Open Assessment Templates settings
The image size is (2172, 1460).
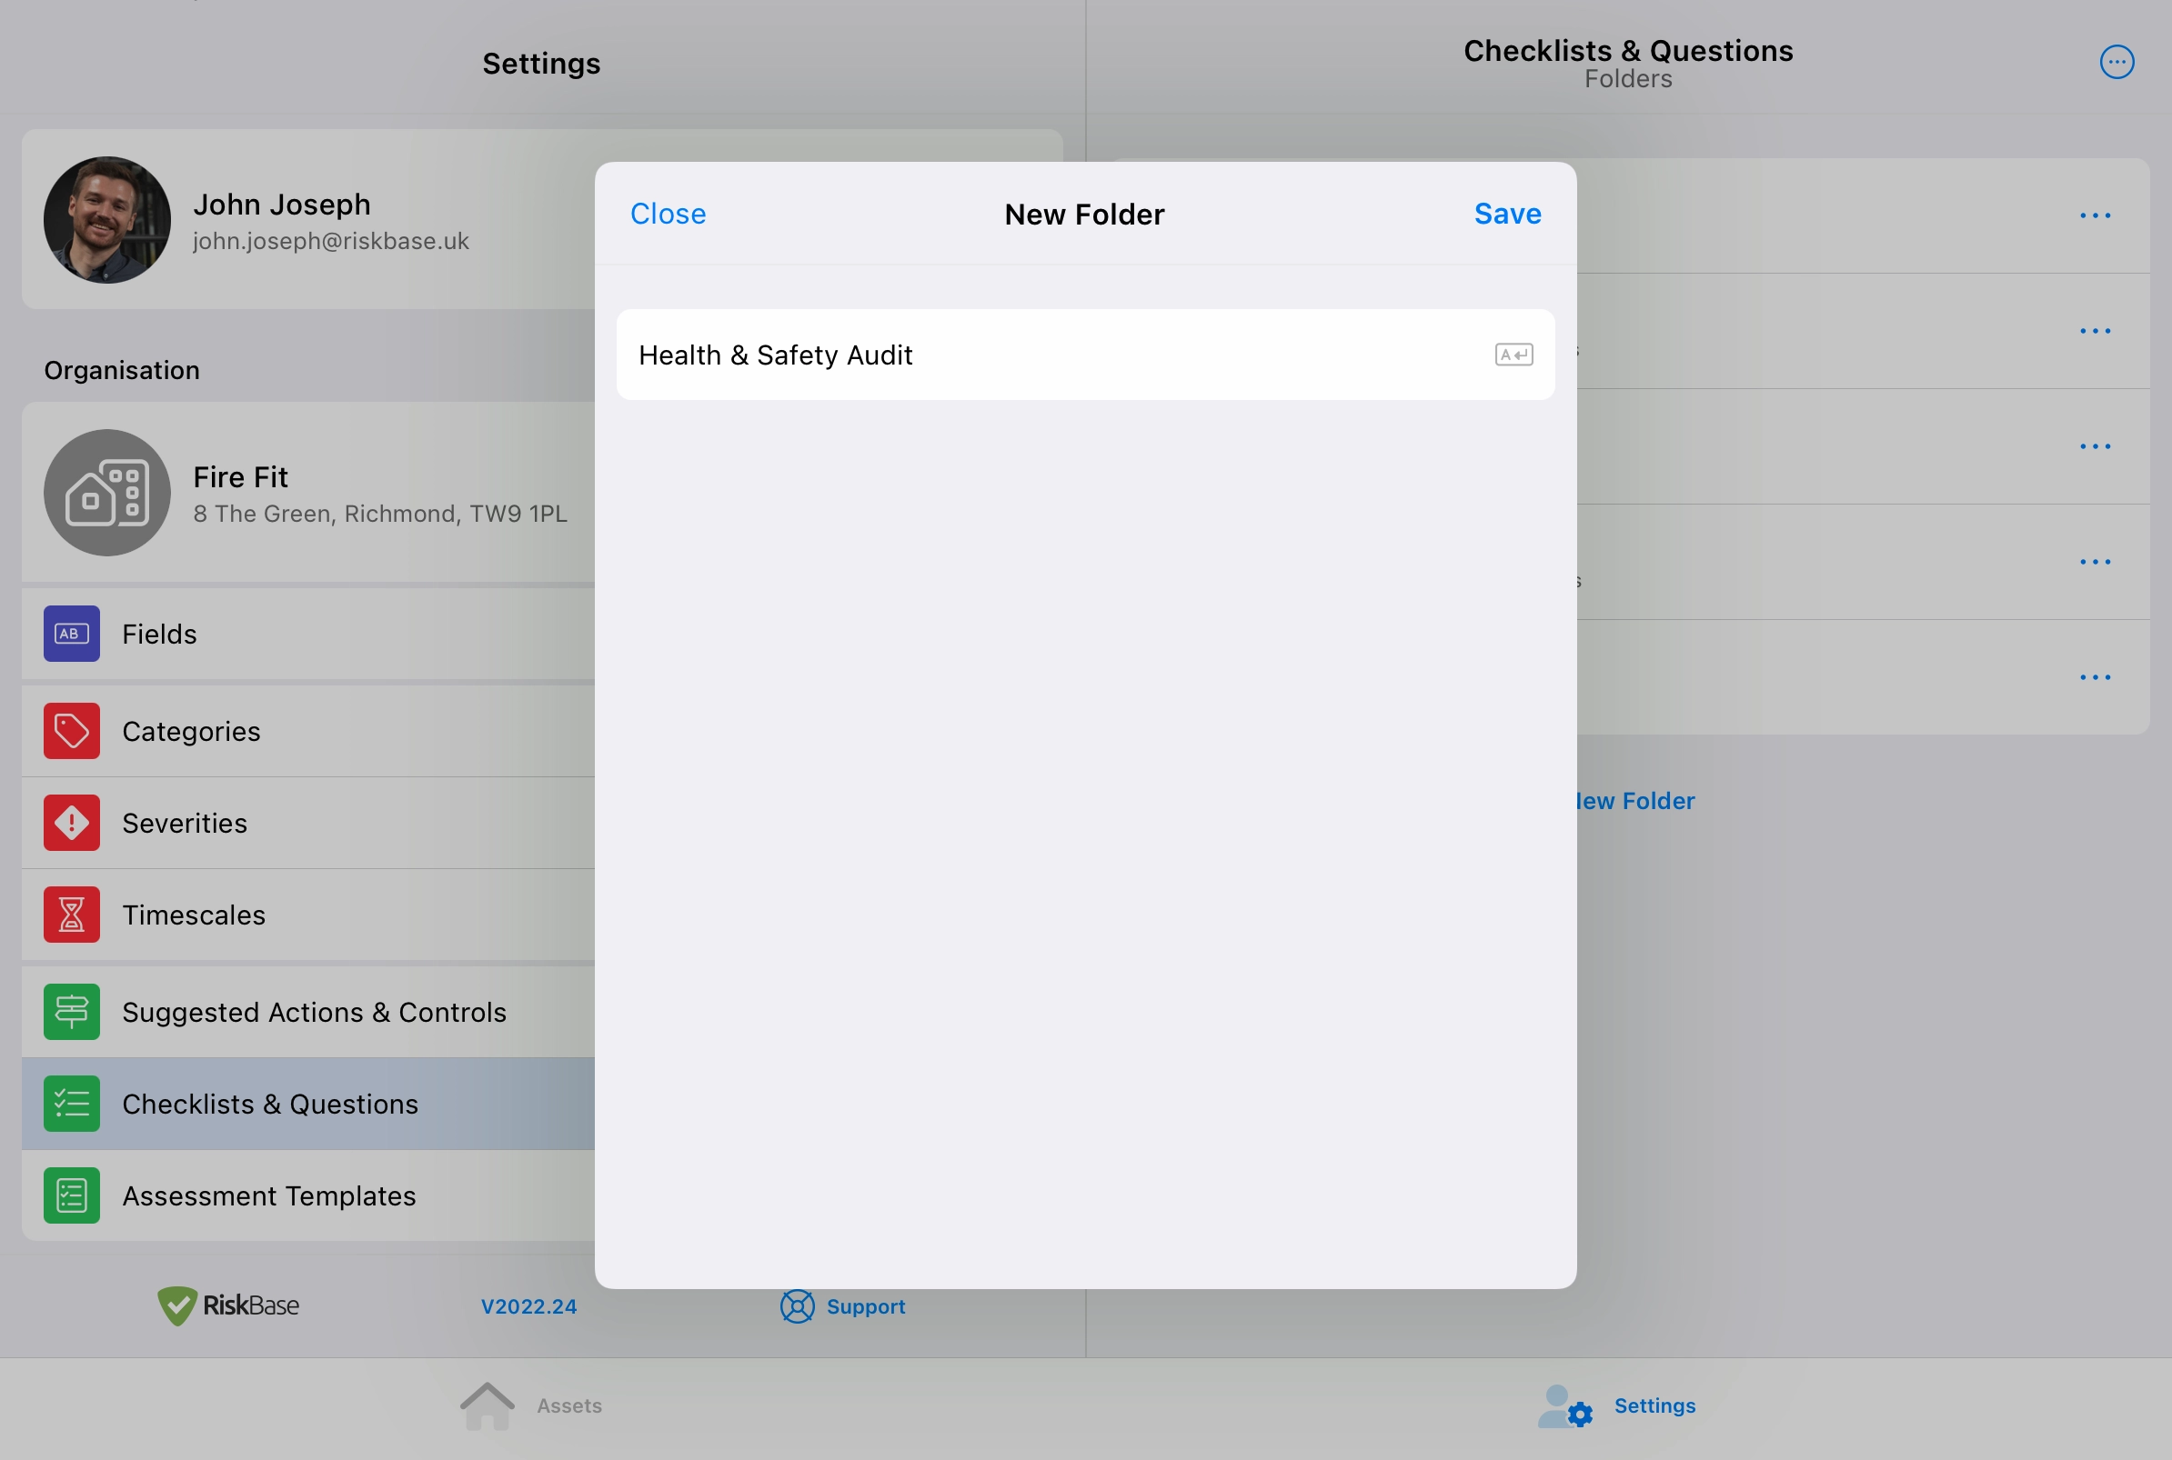(x=308, y=1195)
